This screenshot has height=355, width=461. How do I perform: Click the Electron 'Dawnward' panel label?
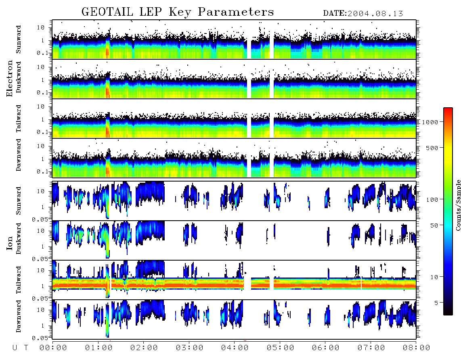(19, 155)
